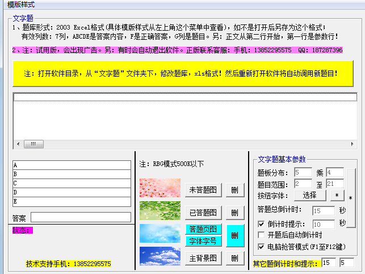This screenshot has height=274, width=365.
Task: Click the yellow 文字题 folder note banner
Action: 183,74
